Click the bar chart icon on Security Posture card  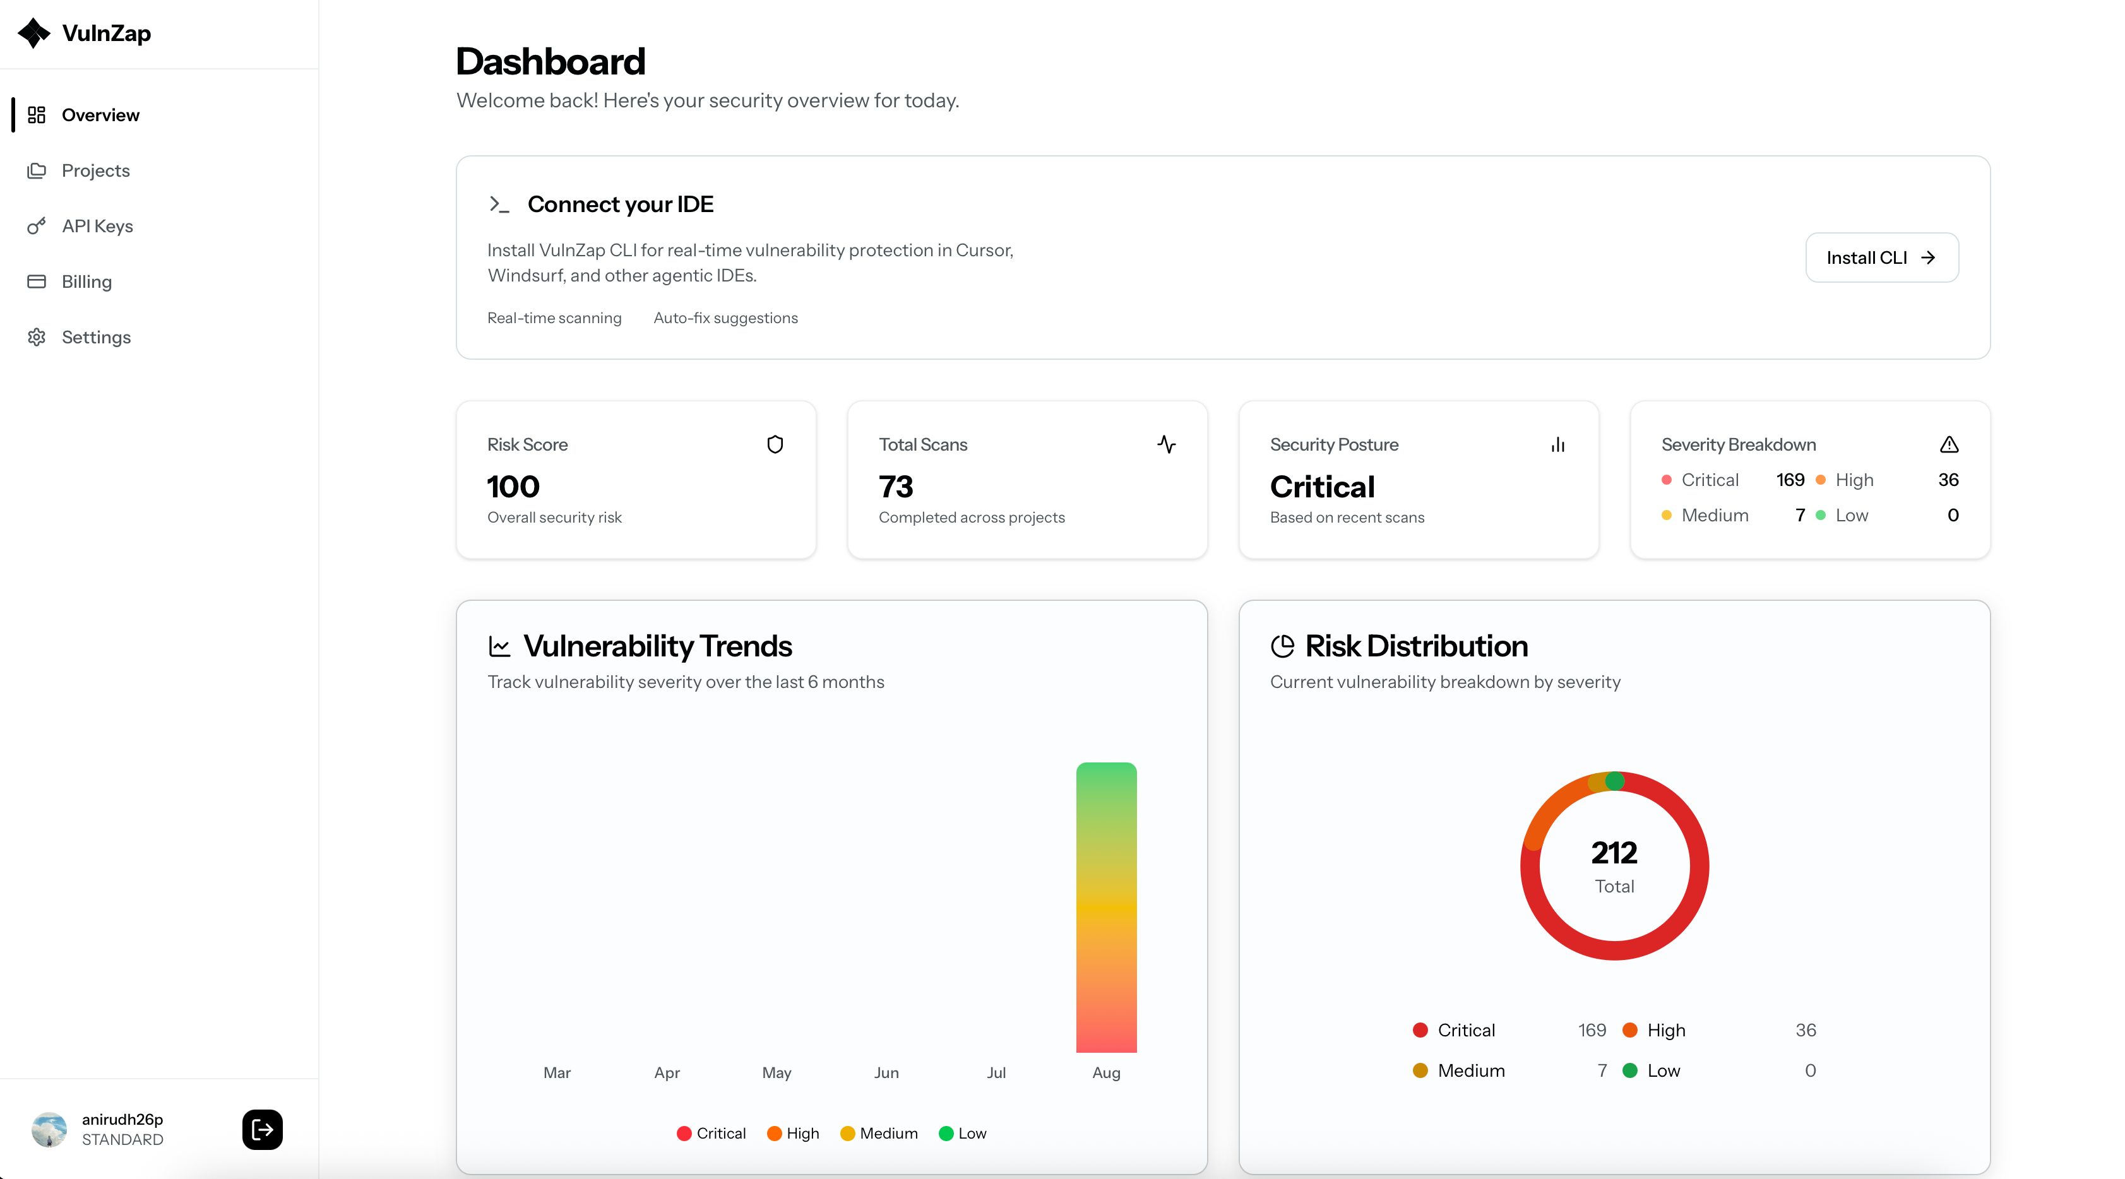1557,444
